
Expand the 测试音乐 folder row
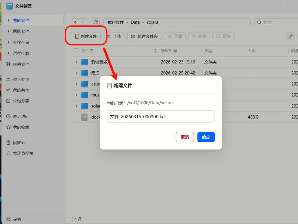[x=76, y=62]
